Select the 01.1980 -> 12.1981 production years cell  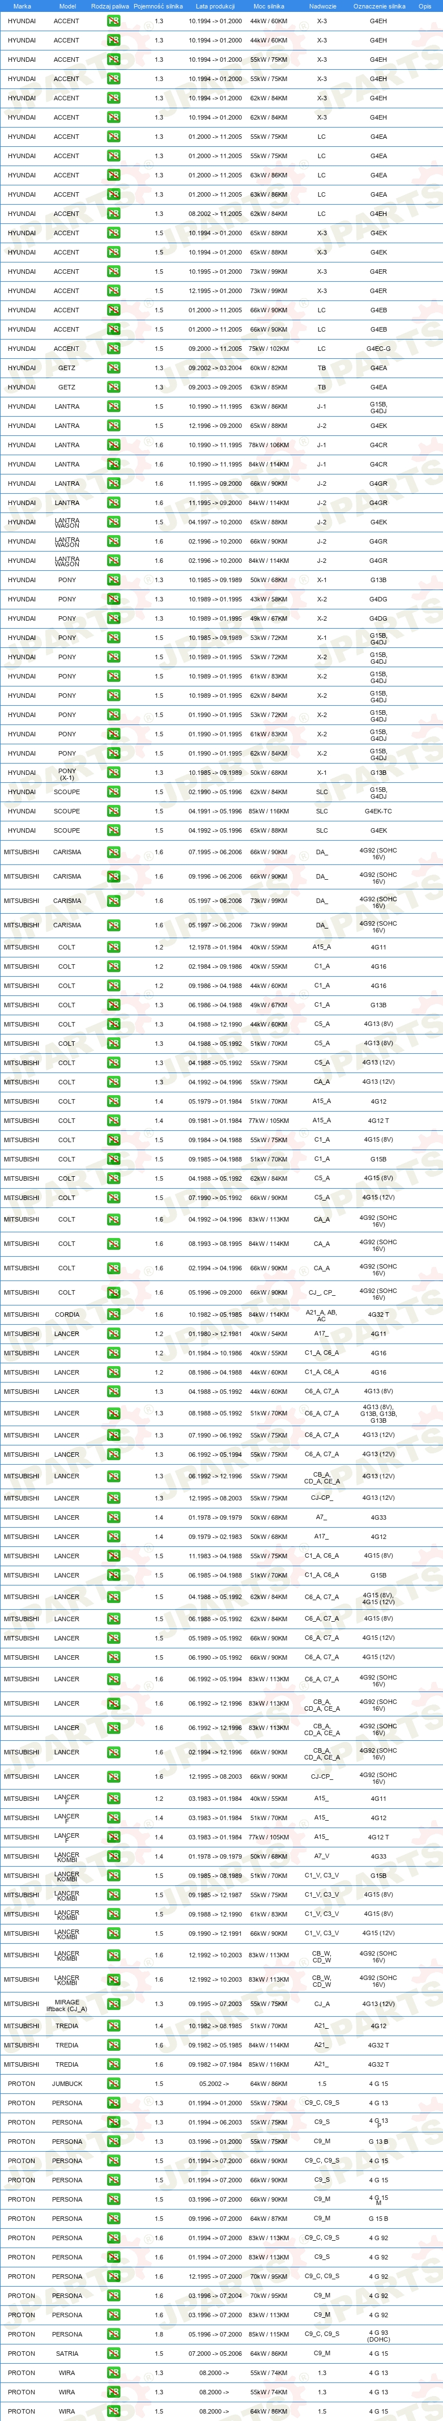215,1334
